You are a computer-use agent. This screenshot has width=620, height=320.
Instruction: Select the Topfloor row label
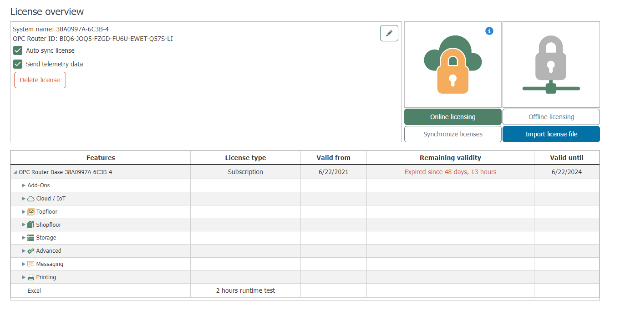pos(47,212)
